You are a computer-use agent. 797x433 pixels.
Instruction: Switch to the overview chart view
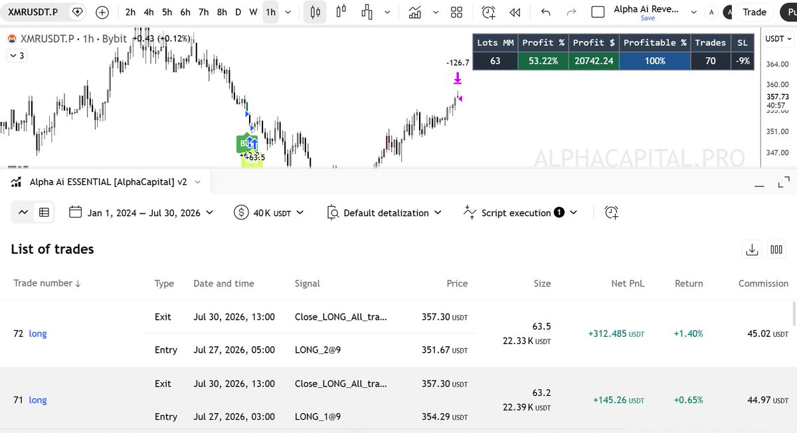pyautogui.click(x=23, y=212)
